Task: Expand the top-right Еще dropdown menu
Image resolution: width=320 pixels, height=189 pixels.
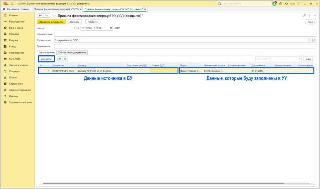Action: pos(310,22)
